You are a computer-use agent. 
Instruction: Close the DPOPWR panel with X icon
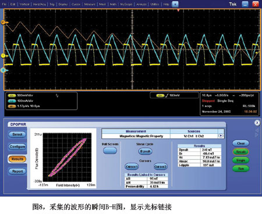point(257,123)
